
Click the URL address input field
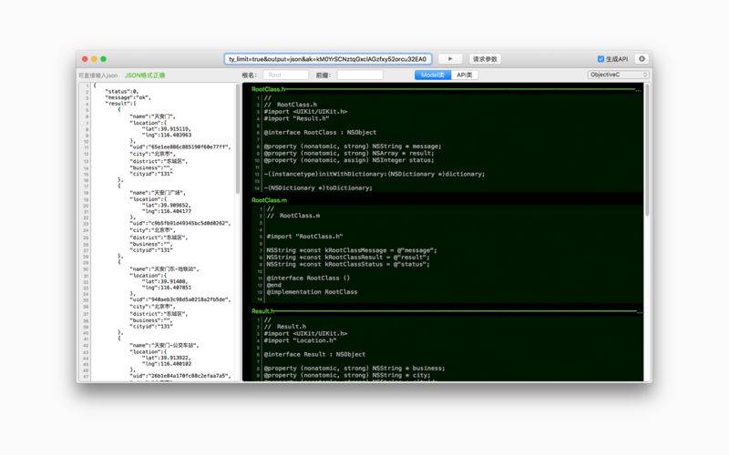coord(328,58)
